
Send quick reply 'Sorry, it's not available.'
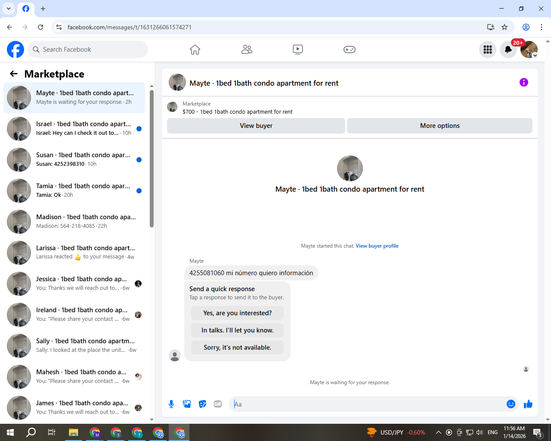point(238,348)
